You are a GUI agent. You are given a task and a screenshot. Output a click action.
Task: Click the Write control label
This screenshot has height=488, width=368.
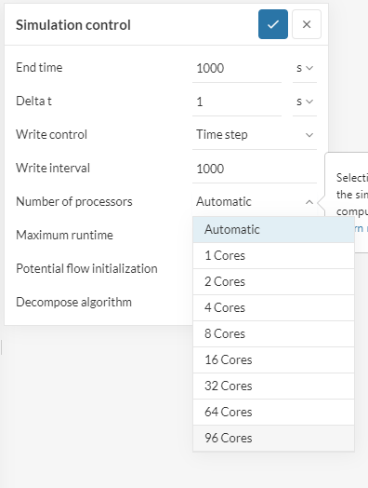(51, 135)
